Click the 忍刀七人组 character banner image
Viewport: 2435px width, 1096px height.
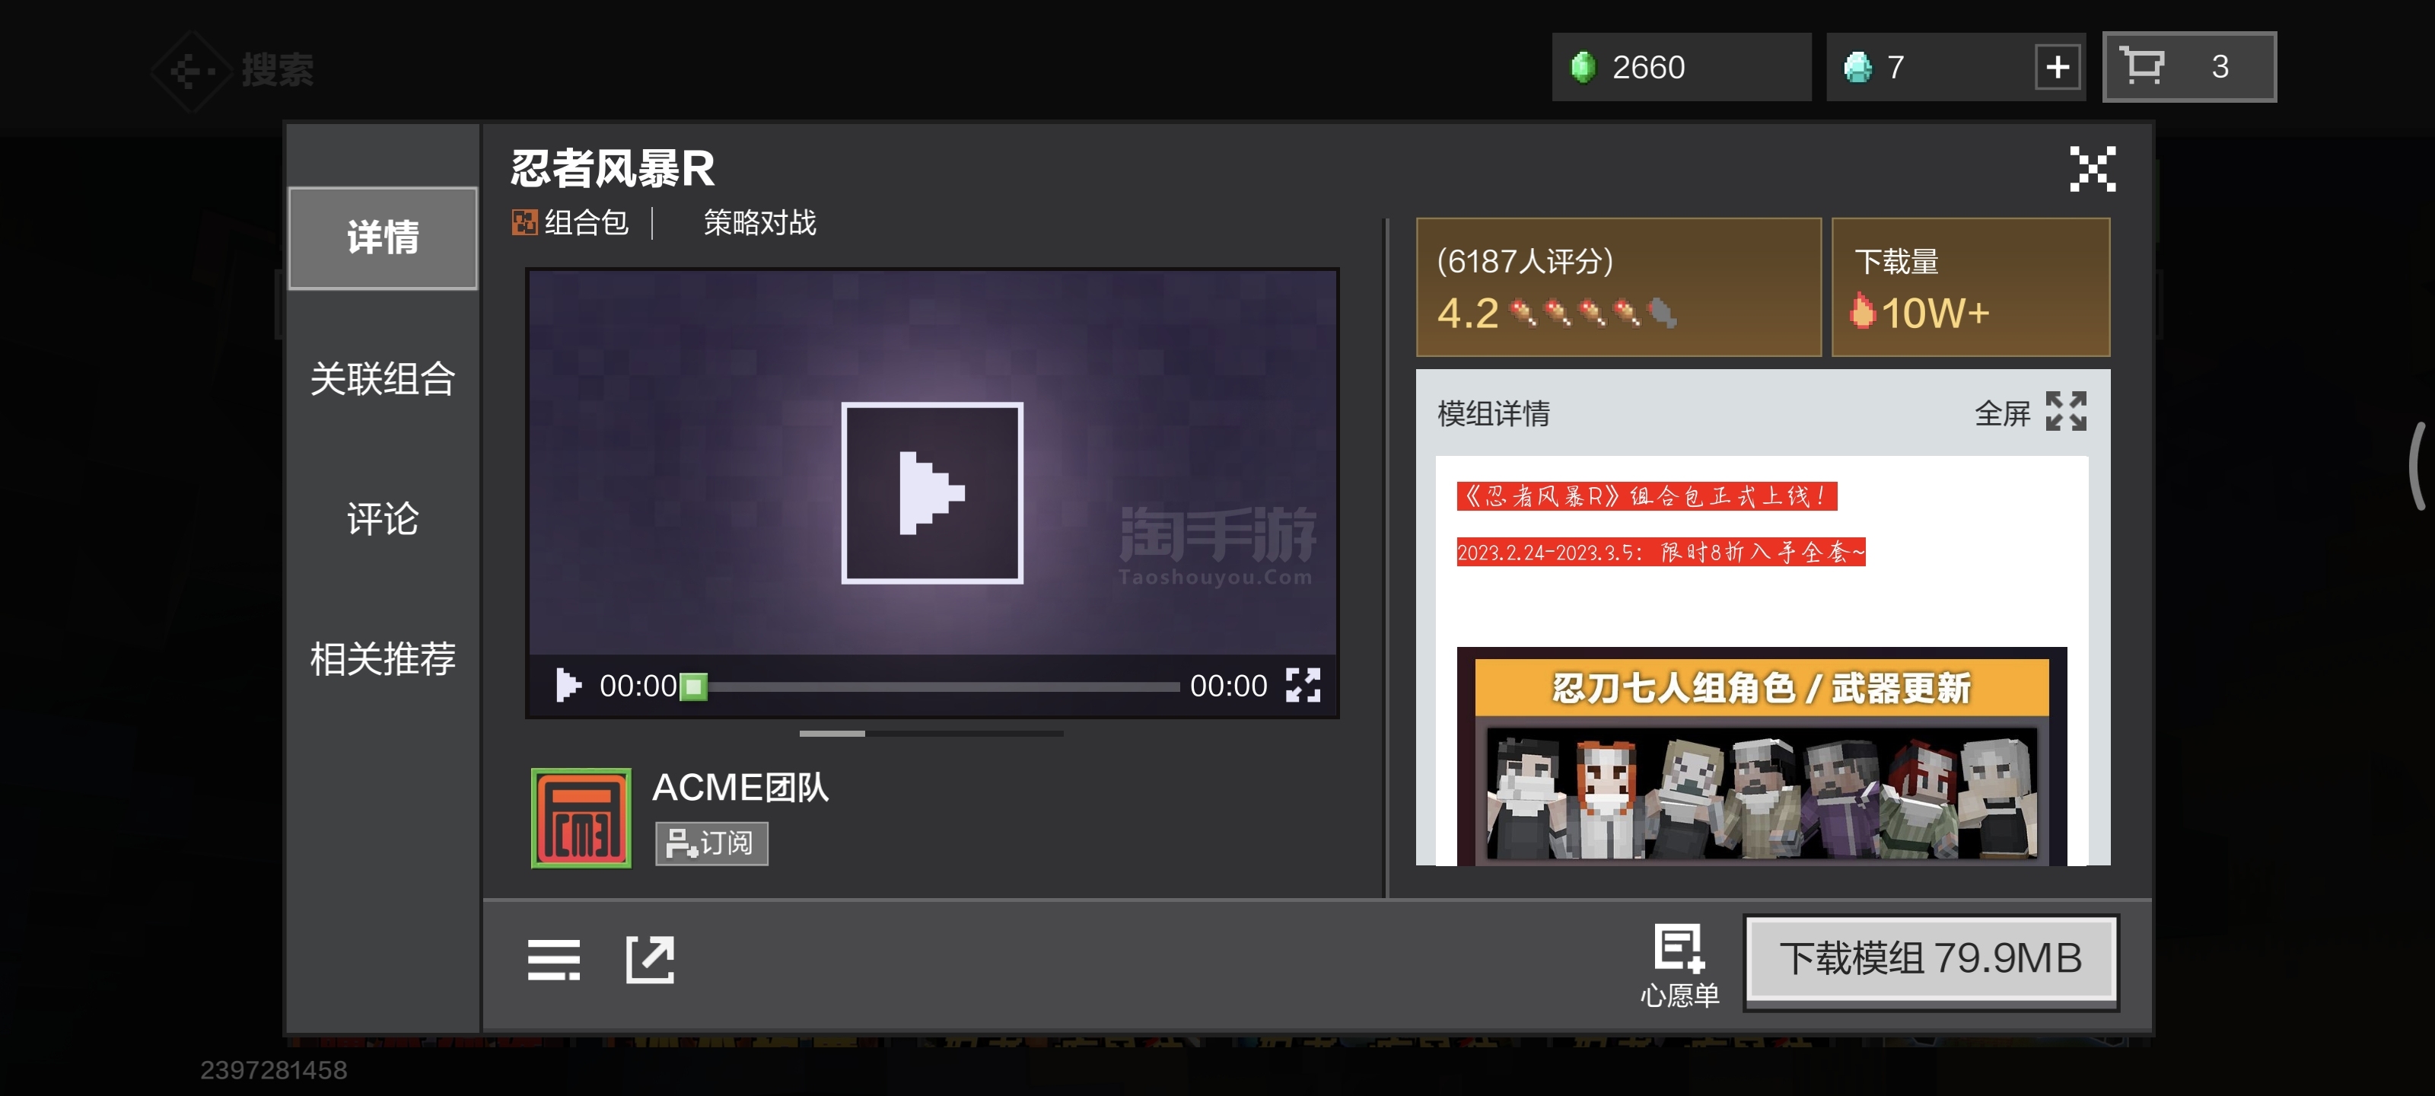1761,757
